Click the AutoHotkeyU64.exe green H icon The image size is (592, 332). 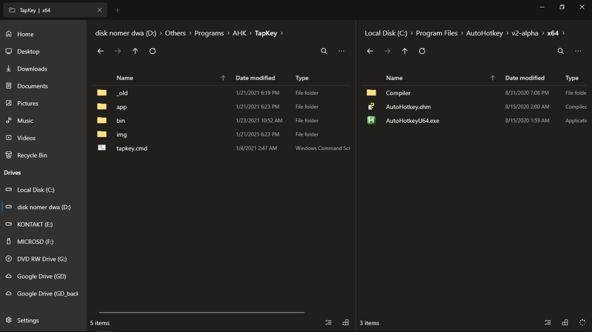point(371,121)
